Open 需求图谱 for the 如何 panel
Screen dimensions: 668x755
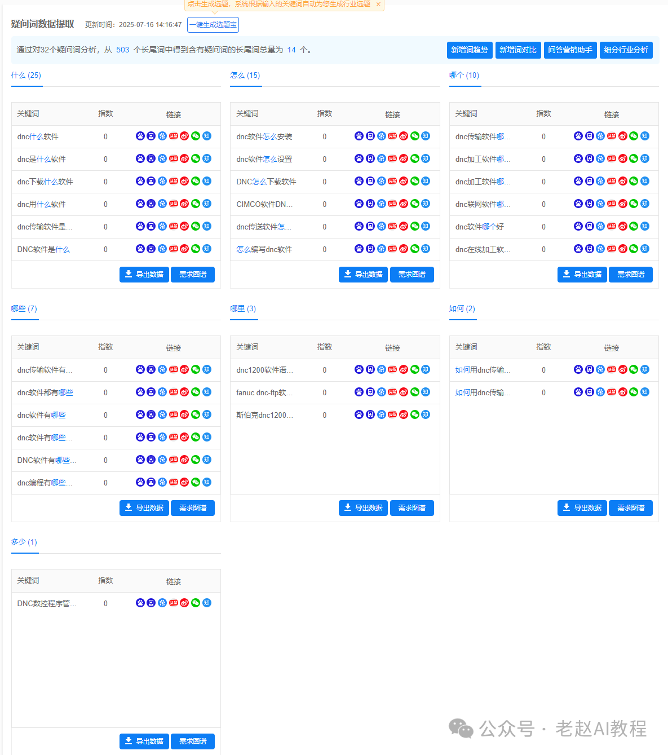click(631, 508)
